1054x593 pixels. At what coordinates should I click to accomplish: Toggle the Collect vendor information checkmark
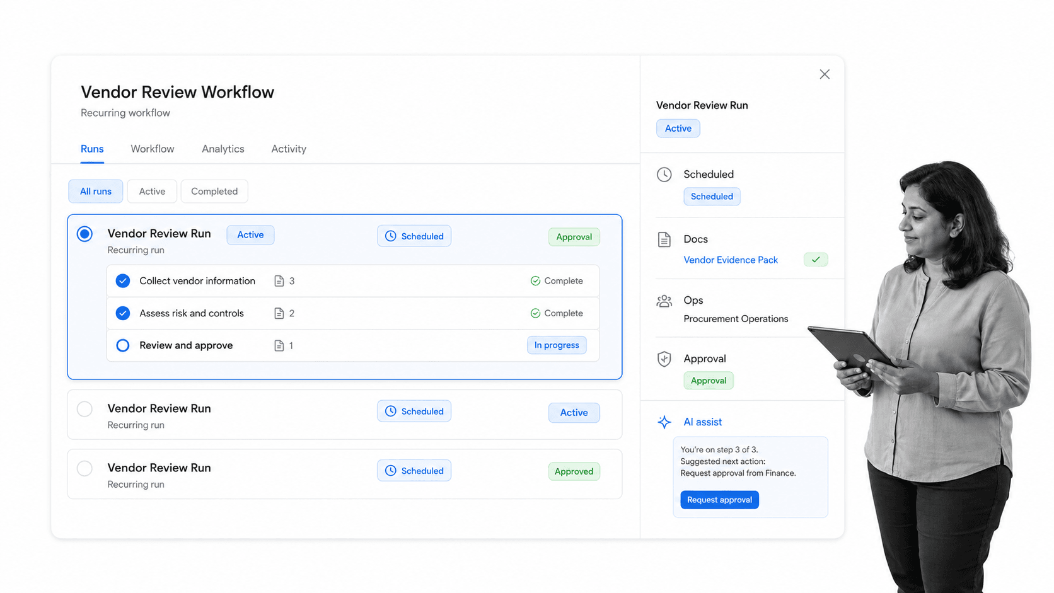[x=123, y=281]
